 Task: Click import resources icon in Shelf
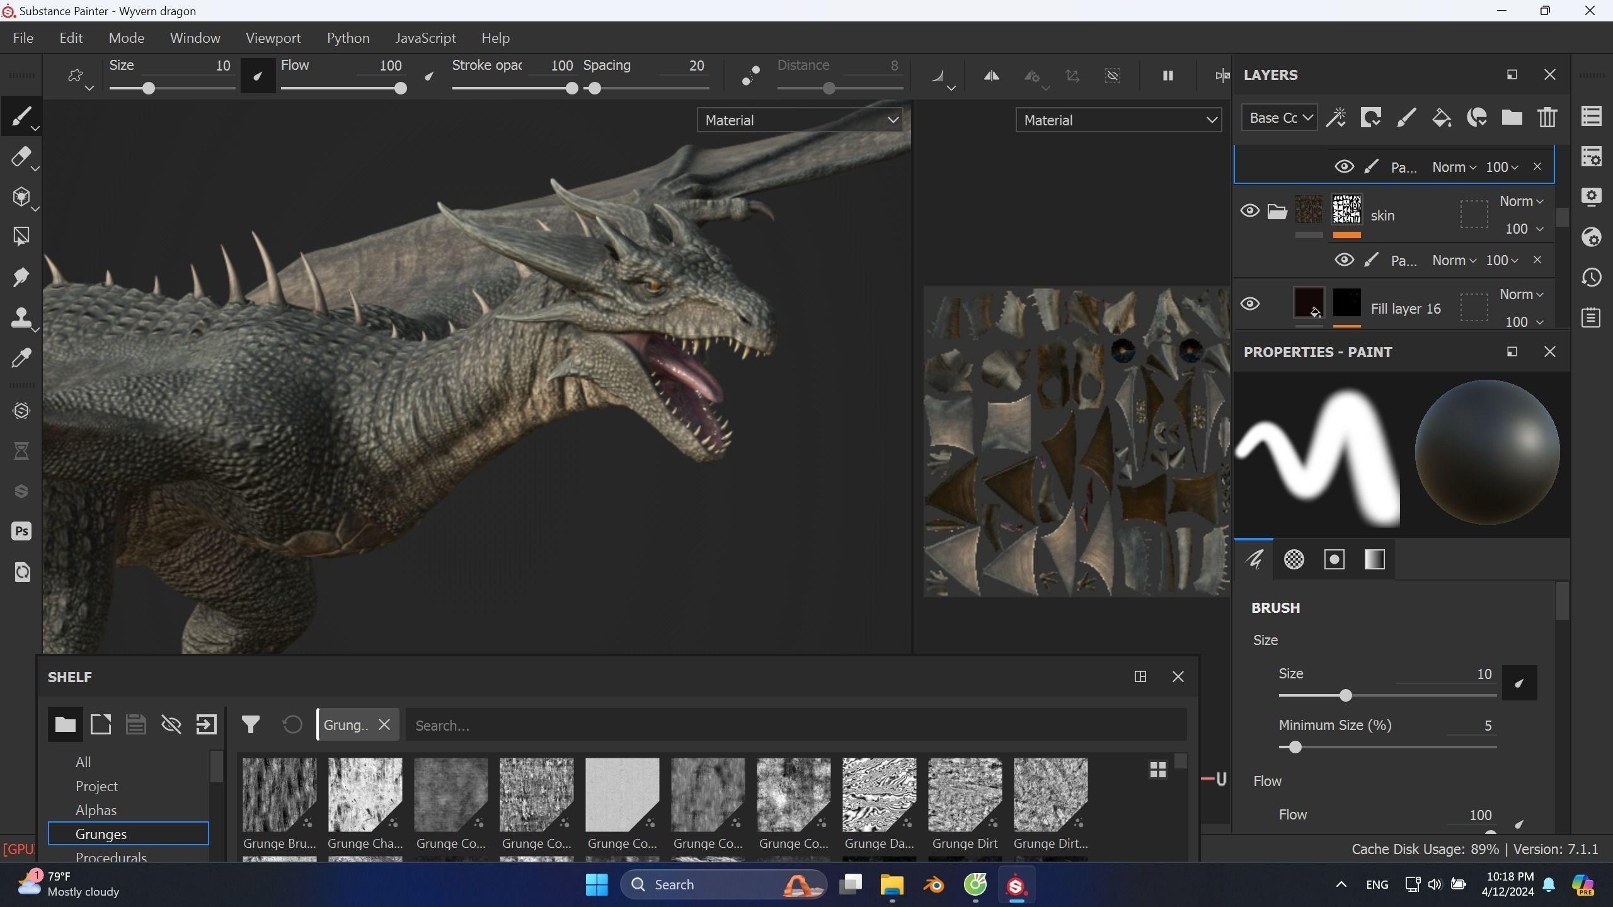(207, 725)
